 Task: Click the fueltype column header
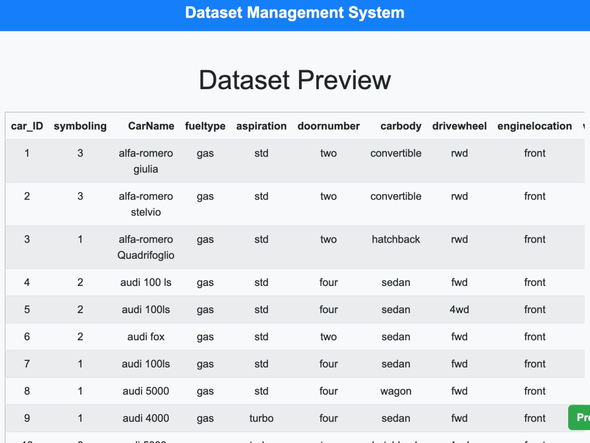(x=205, y=126)
